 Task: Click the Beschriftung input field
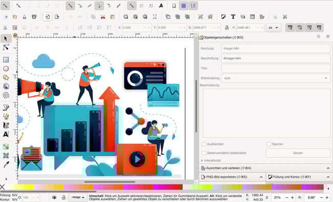click(x=276, y=58)
